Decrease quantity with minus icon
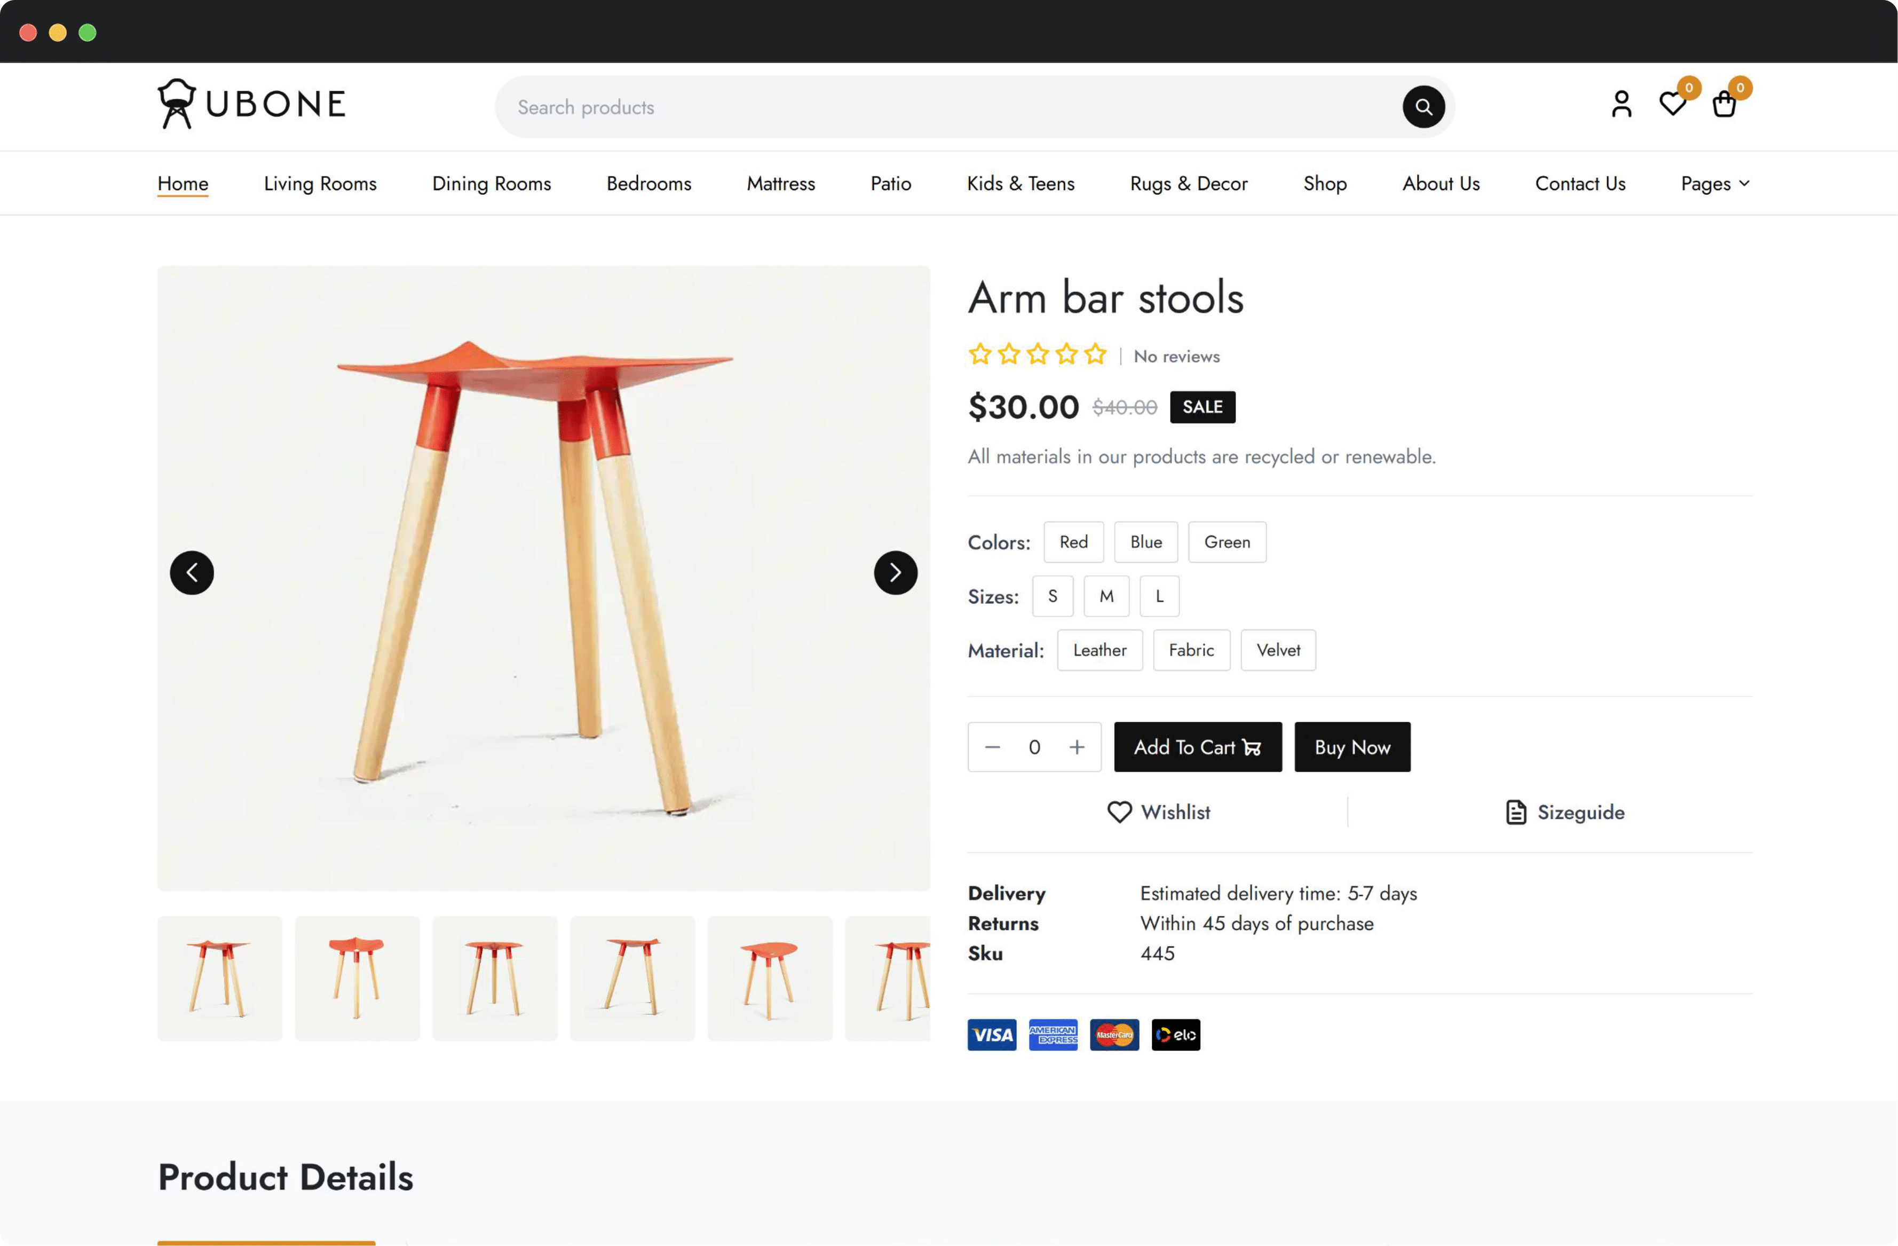 click(x=992, y=747)
